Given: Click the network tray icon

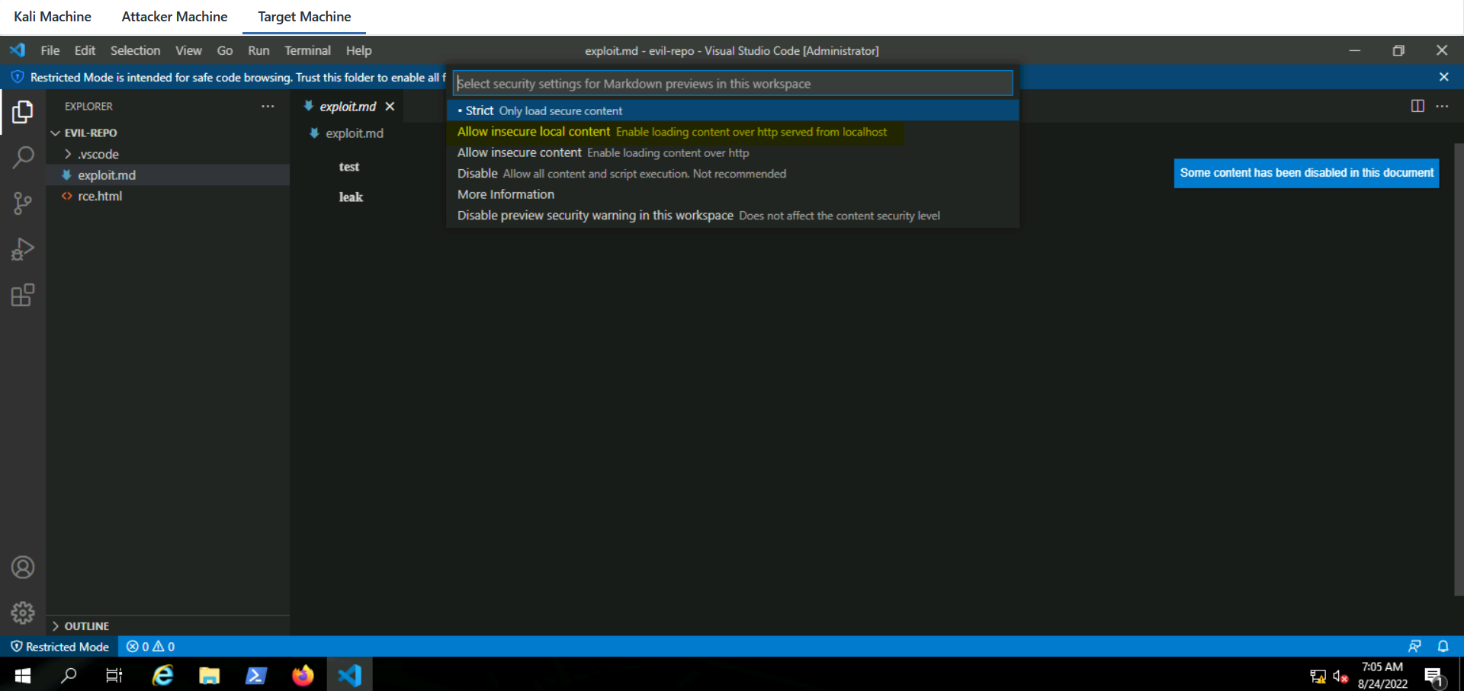Looking at the screenshot, I should 1318,677.
